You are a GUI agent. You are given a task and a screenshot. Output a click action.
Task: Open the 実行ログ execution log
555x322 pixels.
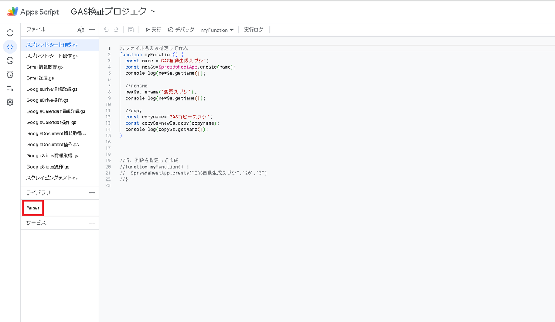pos(254,30)
